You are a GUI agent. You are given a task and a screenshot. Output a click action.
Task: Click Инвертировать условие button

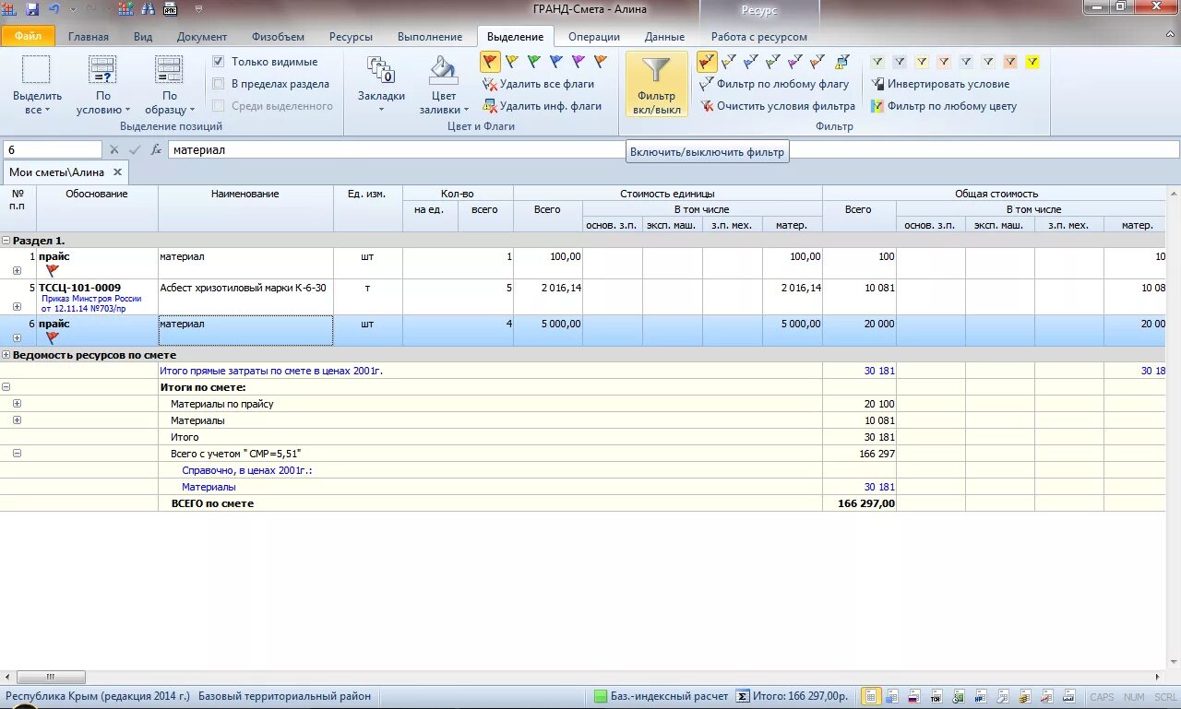click(x=940, y=84)
